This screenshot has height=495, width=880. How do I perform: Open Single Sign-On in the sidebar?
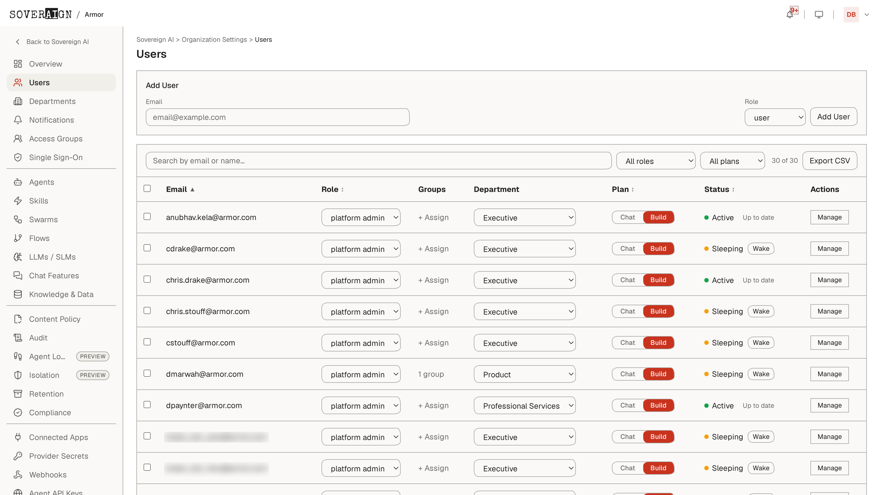click(61, 157)
